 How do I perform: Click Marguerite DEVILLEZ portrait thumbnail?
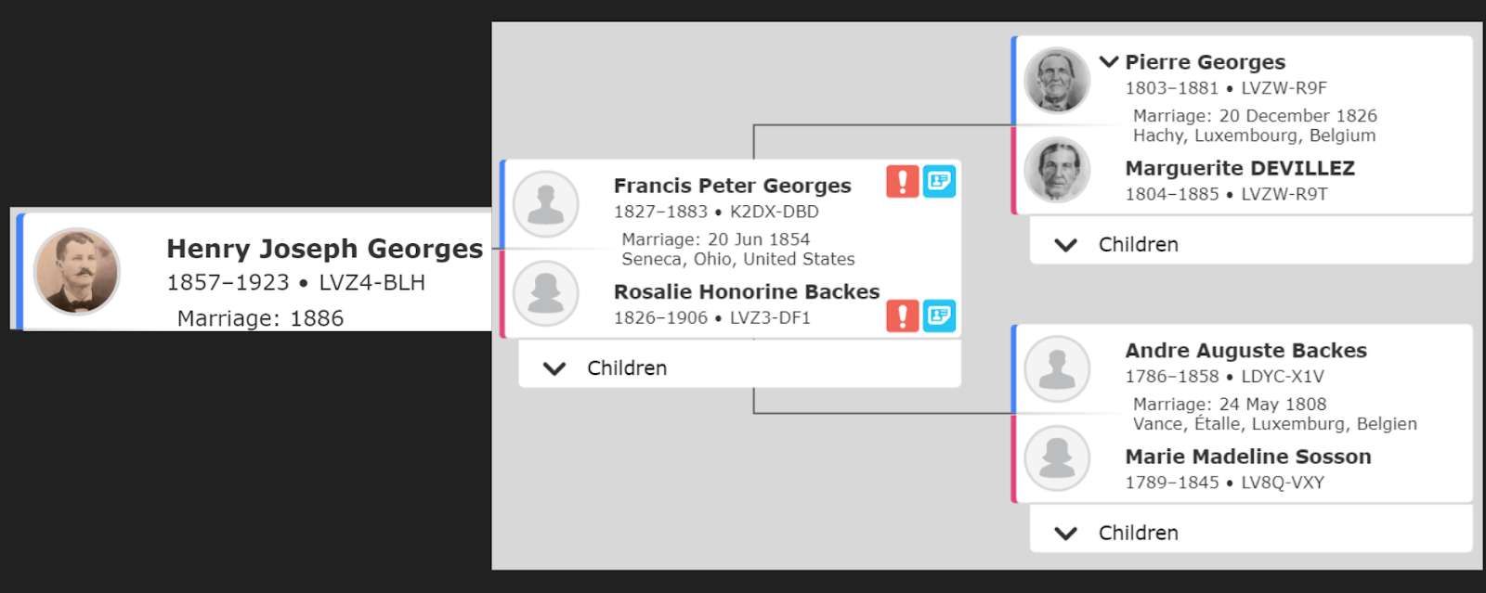coord(1057,170)
